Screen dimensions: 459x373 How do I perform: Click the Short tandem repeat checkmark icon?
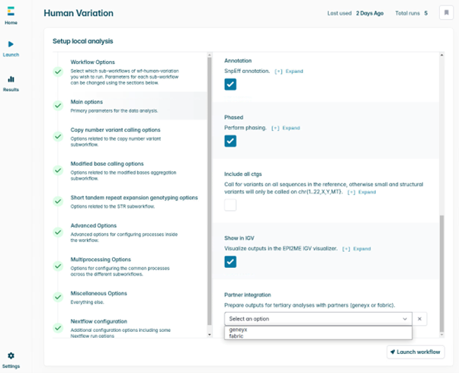tap(58, 202)
